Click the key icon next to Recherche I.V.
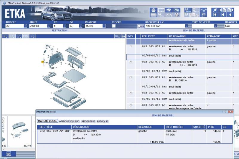The height and width of the screenshot is (159, 239). point(140,26)
